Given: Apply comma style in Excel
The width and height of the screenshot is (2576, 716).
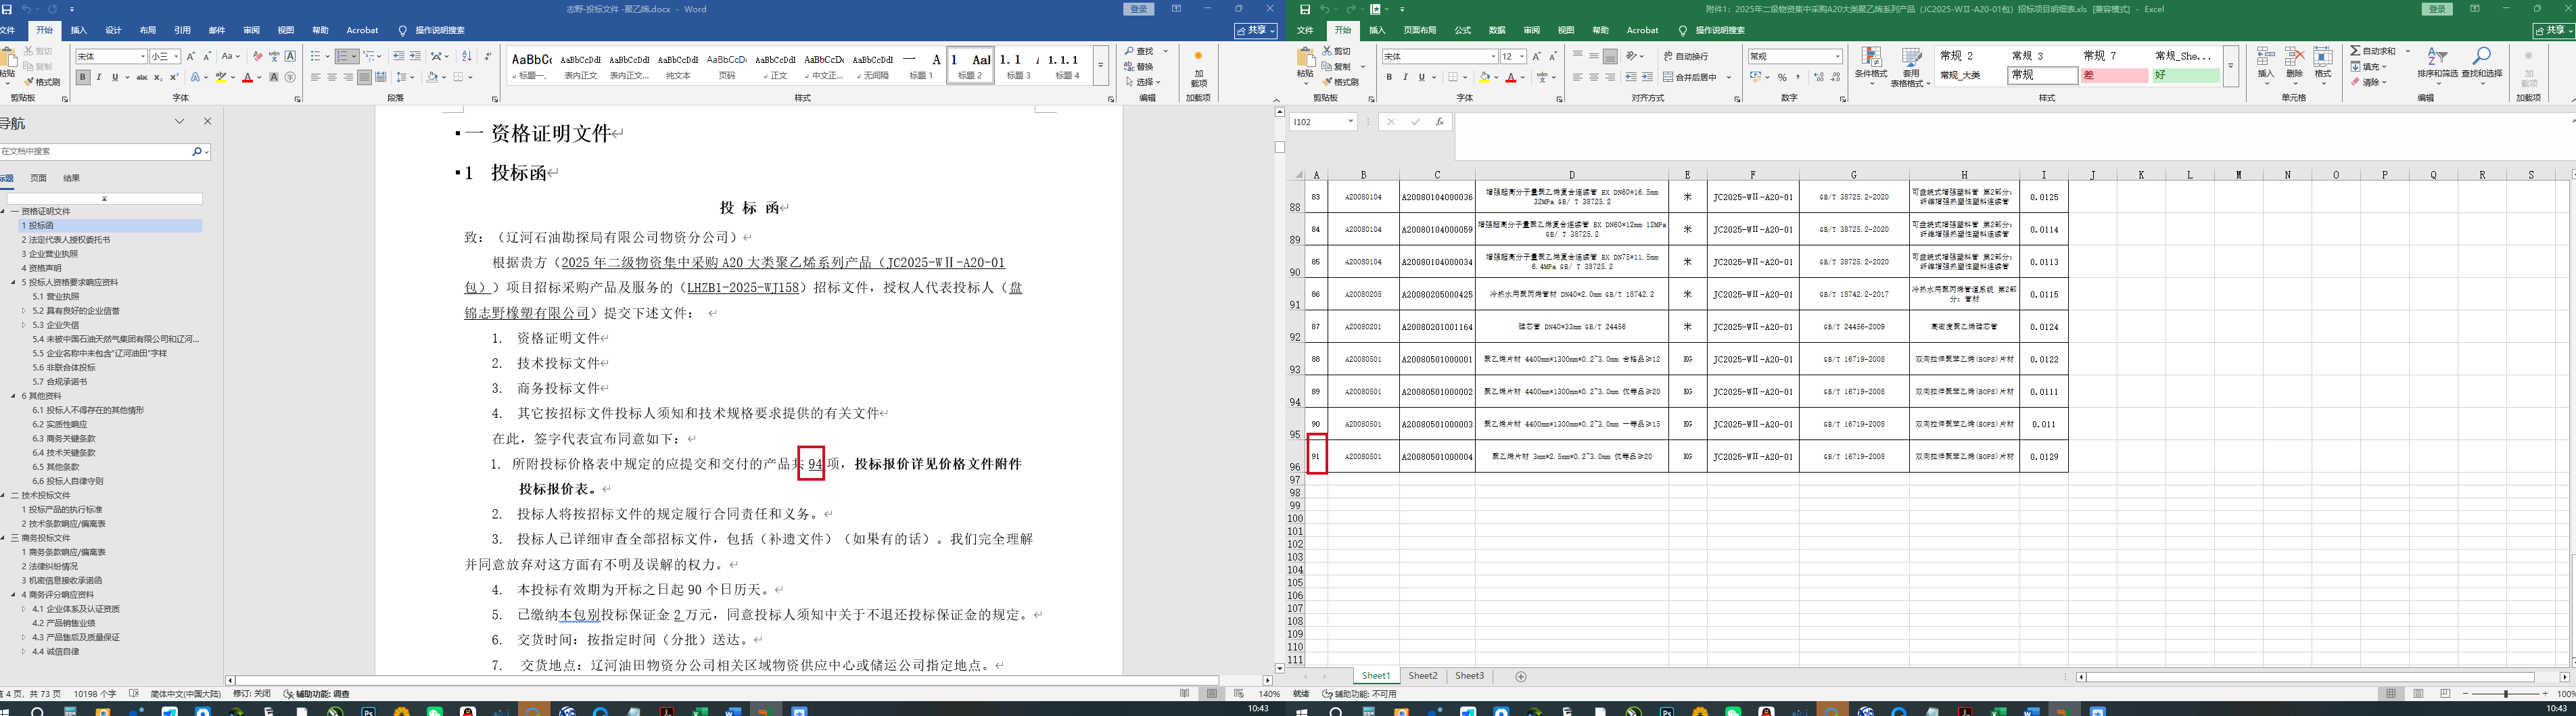Looking at the screenshot, I should click(x=1798, y=77).
